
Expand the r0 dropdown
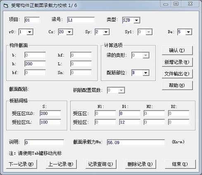(30, 32)
